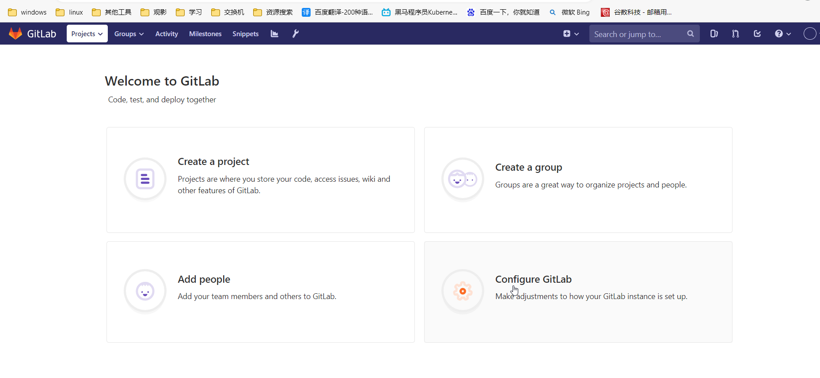Open the linux bookmark folder

[x=69, y=12]
